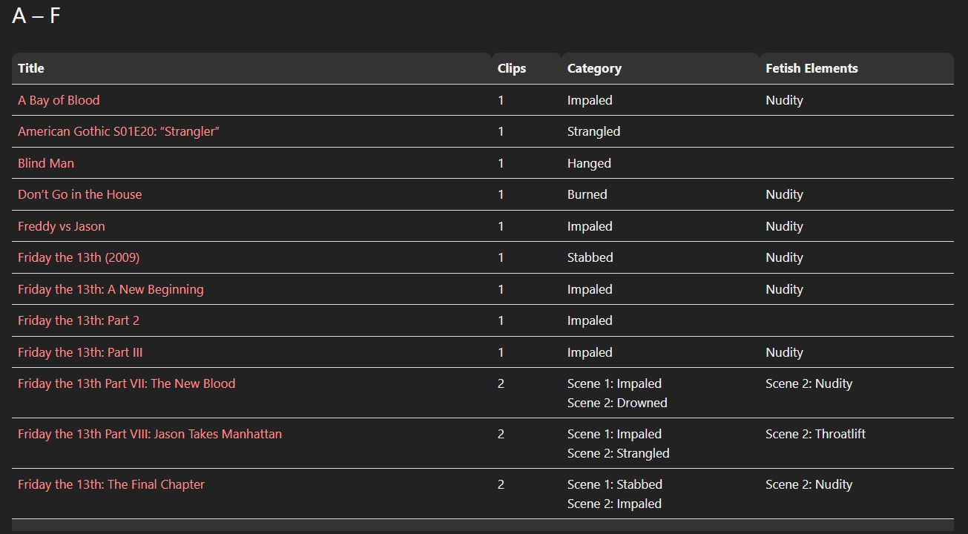Click Scene 2: Impaled in Final Chapter row

[x=614, y=504]
